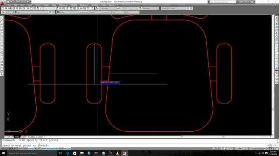Screen dimensions: 279x156
Task: Click the Plot printer icon
Action: 14,8
